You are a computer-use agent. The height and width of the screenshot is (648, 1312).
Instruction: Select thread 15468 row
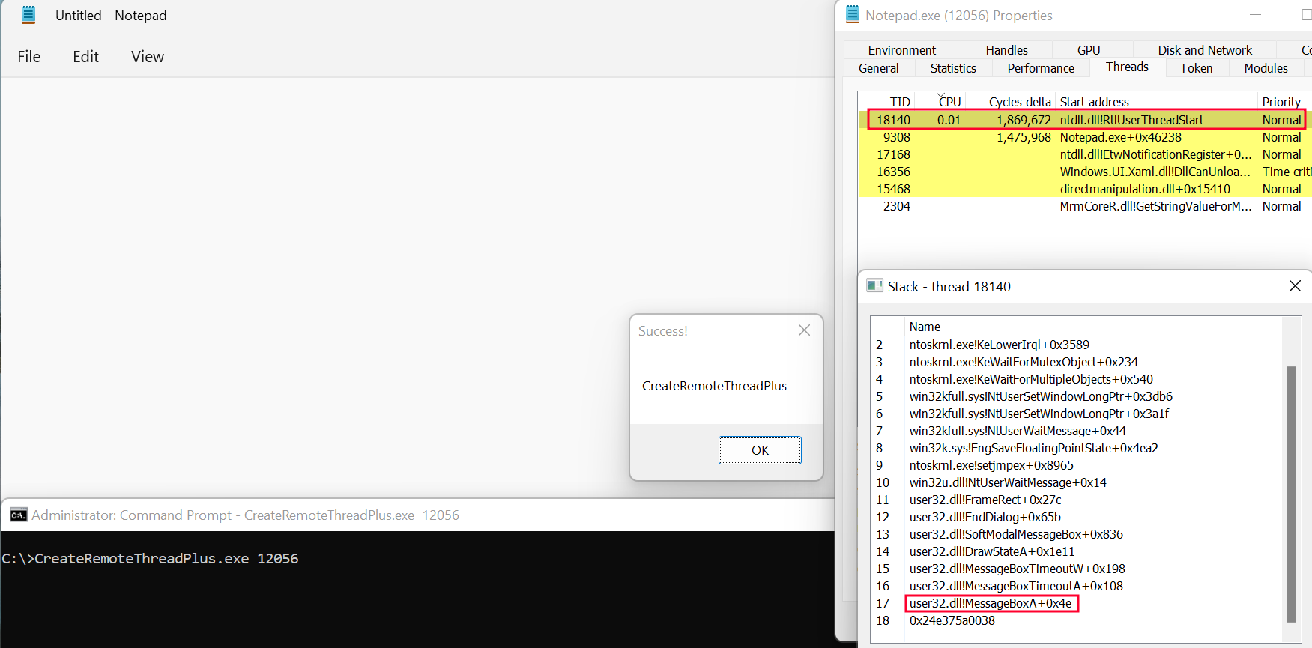point(1085,189)
